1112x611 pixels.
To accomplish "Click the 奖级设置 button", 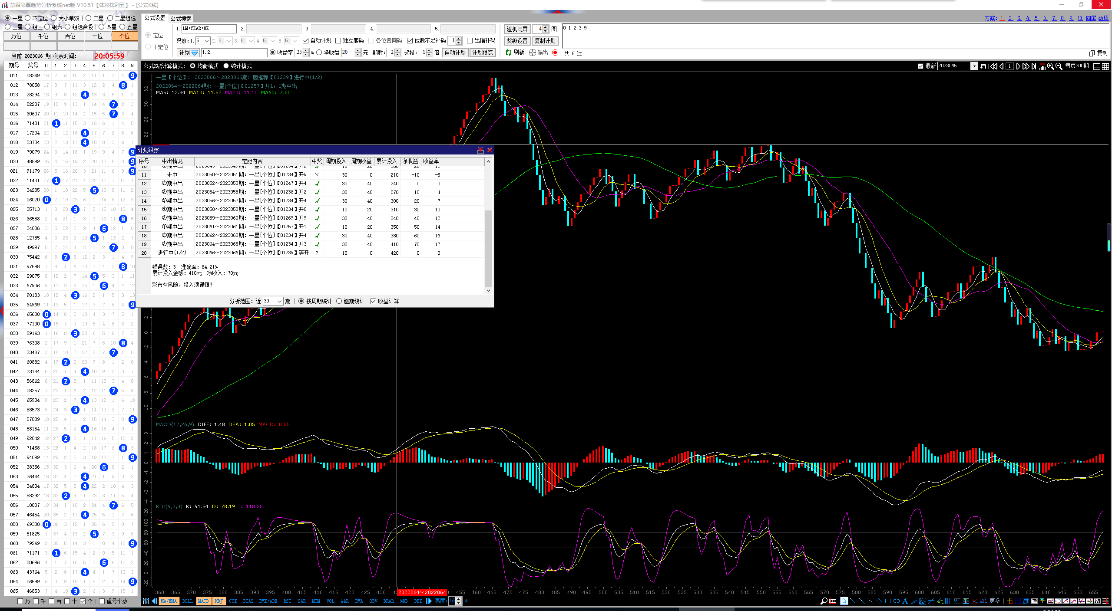I will click(517, 41).
